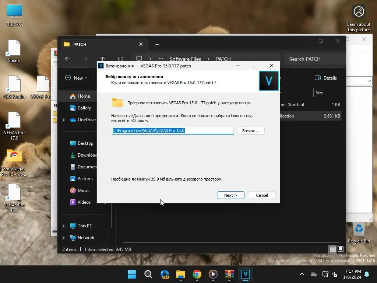Click the PATCH breadcrumb in the address bar
This screenshot has width=377, height=283.
pos(223,59)
